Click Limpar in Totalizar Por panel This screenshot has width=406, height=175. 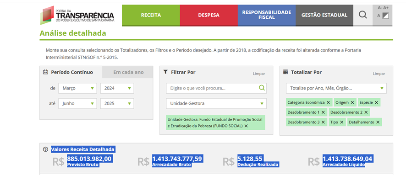379,74
